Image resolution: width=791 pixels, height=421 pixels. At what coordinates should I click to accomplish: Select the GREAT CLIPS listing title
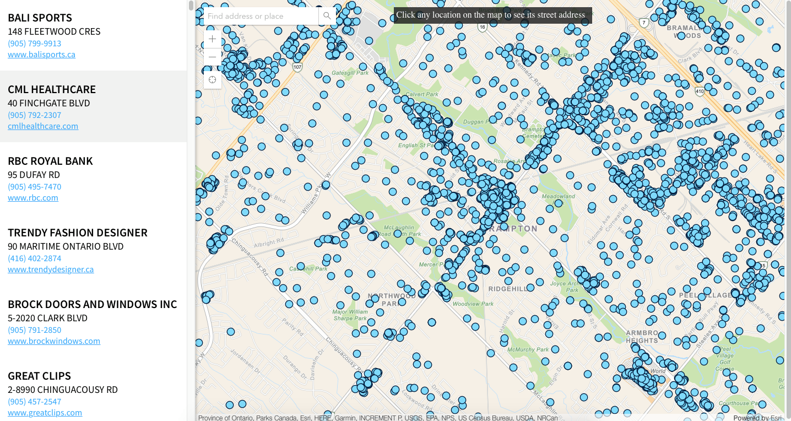click(x=39, y=376)
